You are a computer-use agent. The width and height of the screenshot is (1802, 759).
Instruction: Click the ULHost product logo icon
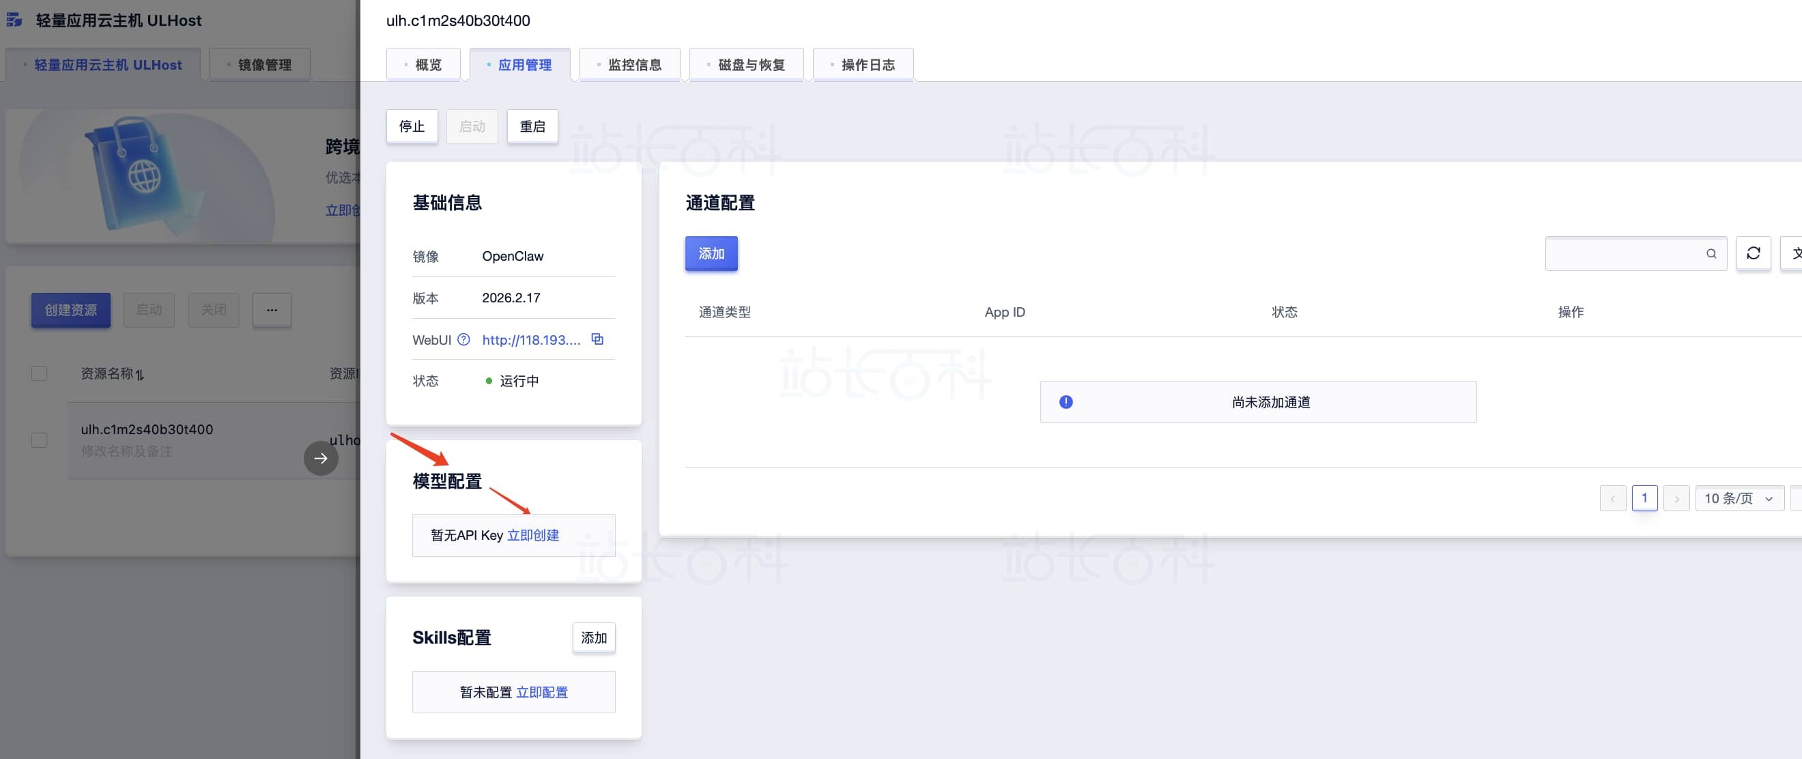[15, 20]
